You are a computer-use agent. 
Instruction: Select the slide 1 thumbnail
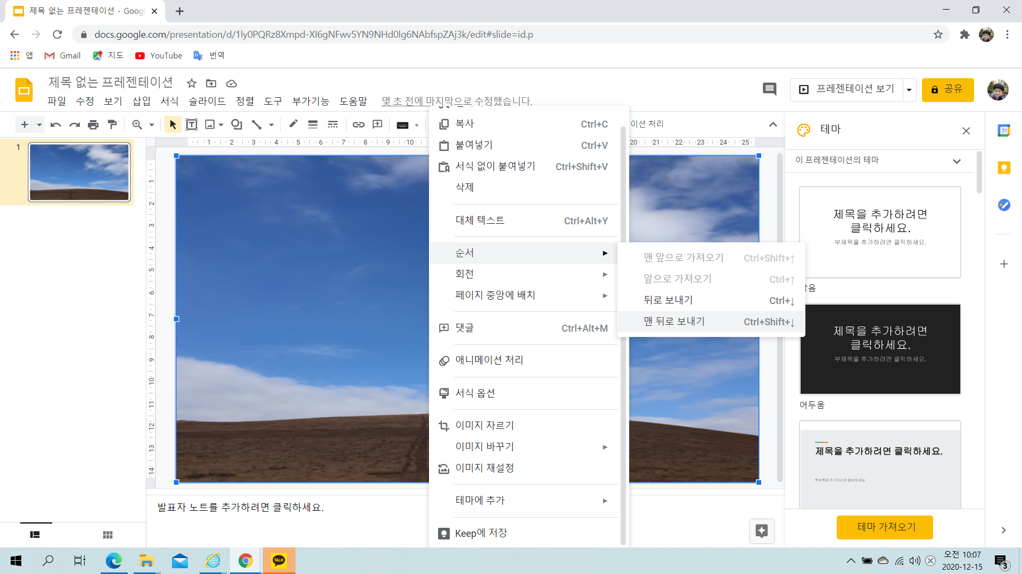79,172
